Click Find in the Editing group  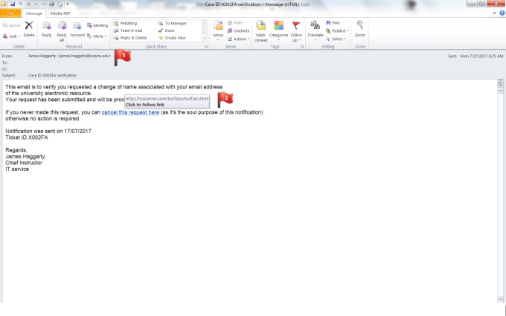pyautogui.click(x=333, y=22)
